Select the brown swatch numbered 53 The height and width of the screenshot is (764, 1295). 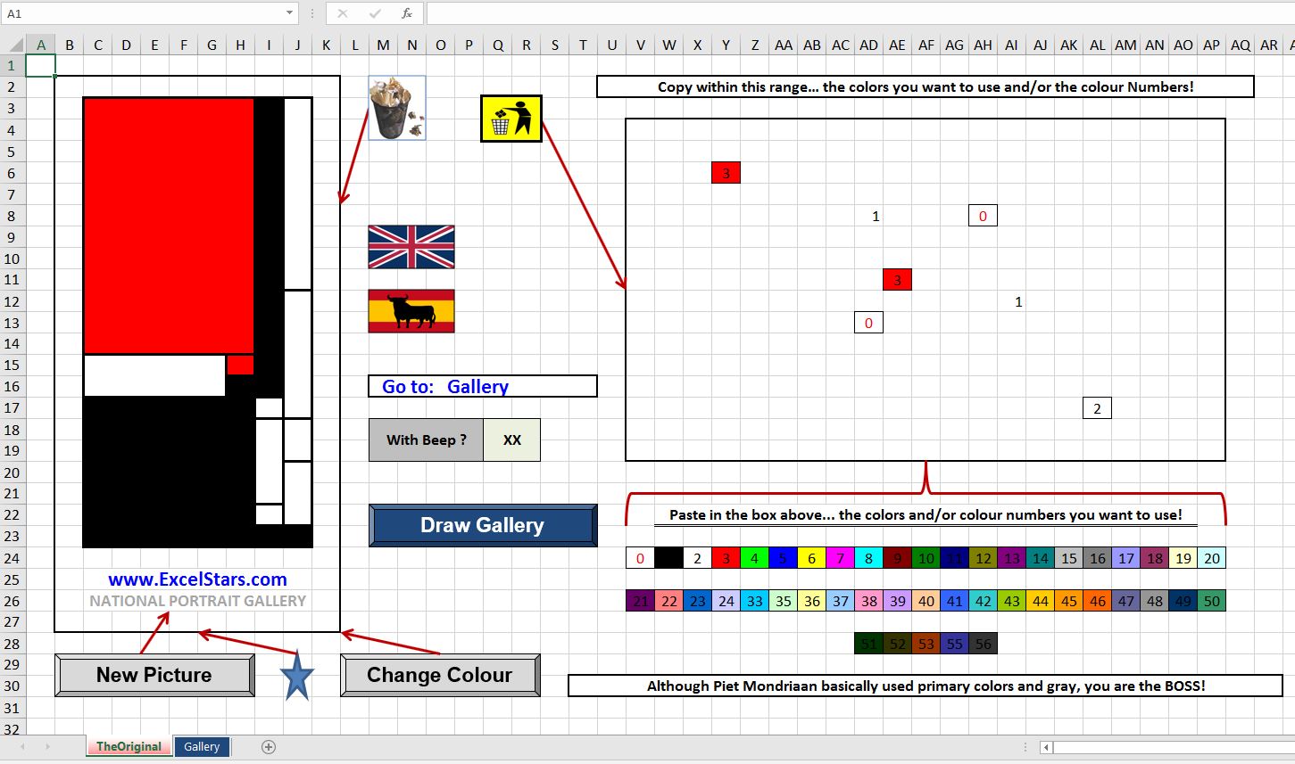coord(926,644)
